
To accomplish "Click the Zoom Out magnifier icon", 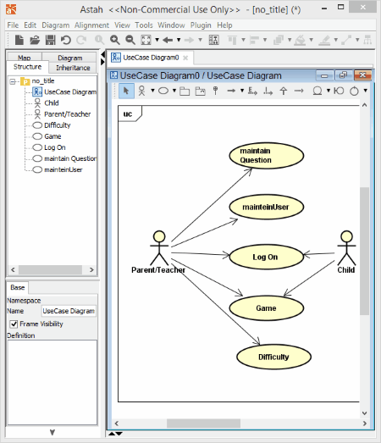I will click(130, 40).
